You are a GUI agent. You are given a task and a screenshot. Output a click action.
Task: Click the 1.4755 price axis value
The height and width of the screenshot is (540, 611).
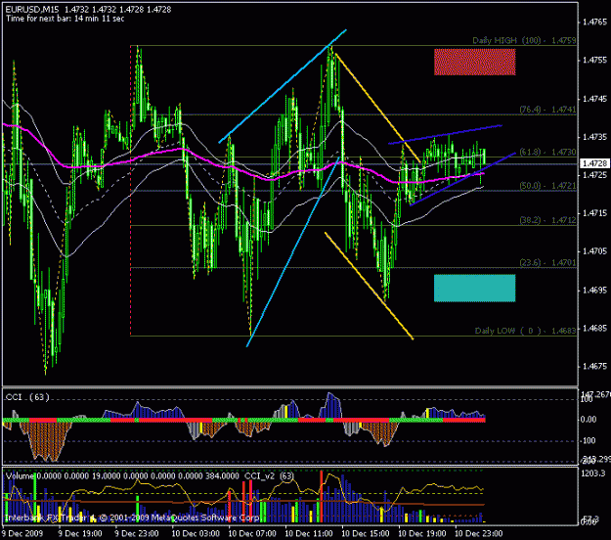(594, 60)
